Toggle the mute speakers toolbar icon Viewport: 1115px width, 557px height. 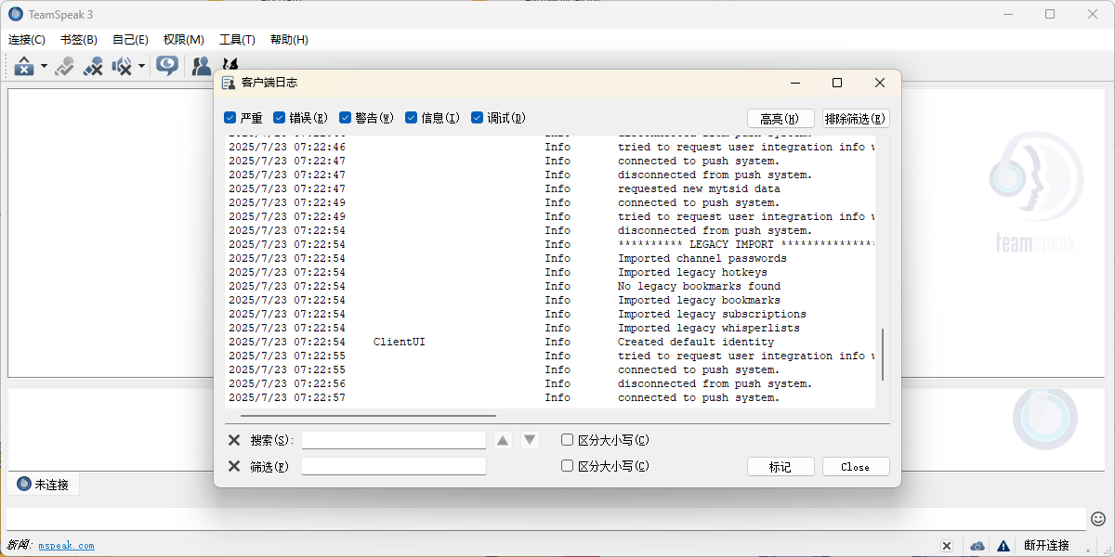[x=122, y=66]
